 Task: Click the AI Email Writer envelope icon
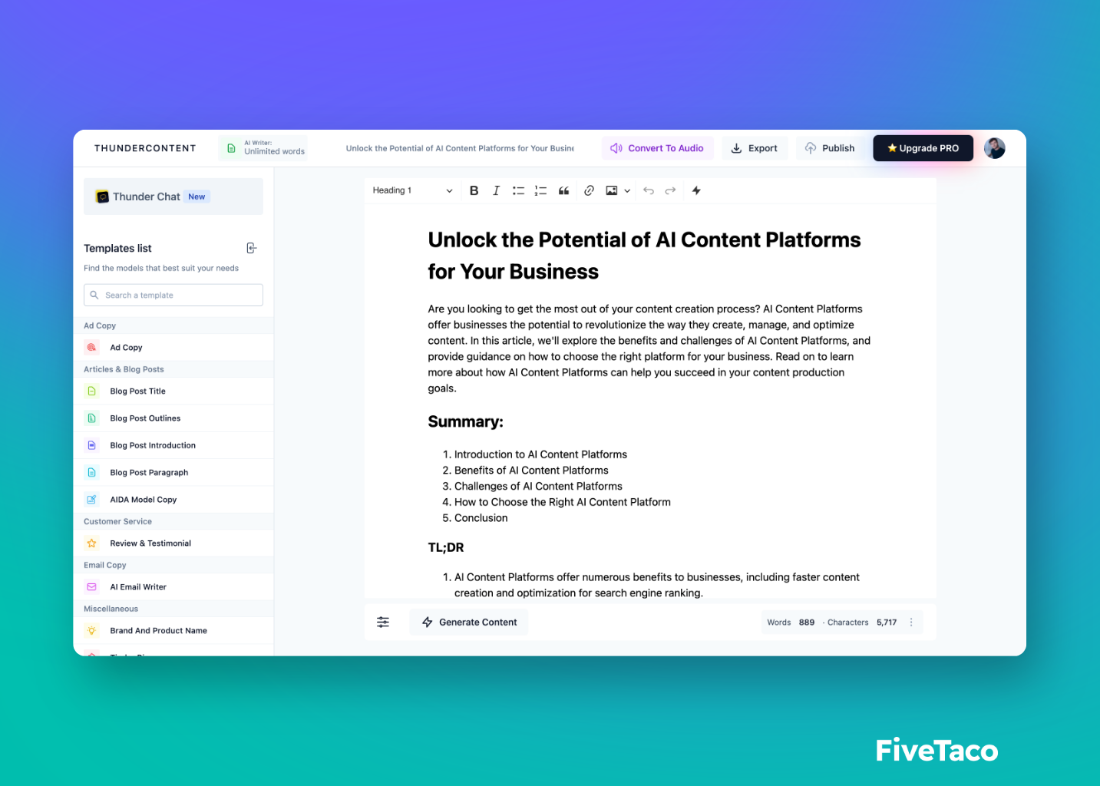(x=91, y=587)
